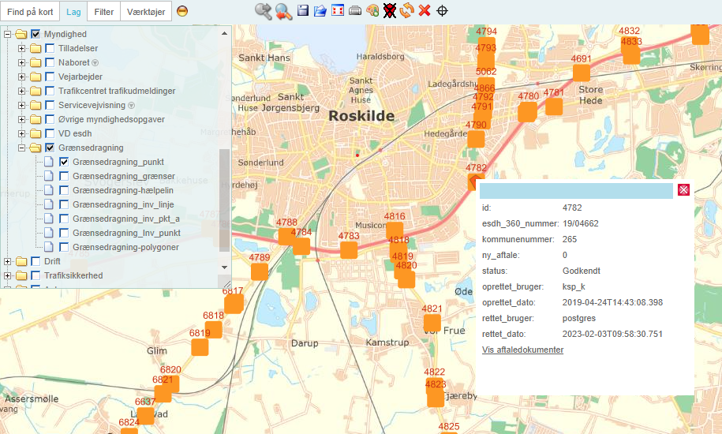Open the Værktøjer tab
The image size is (722, 434).
[x=146, y=12]
